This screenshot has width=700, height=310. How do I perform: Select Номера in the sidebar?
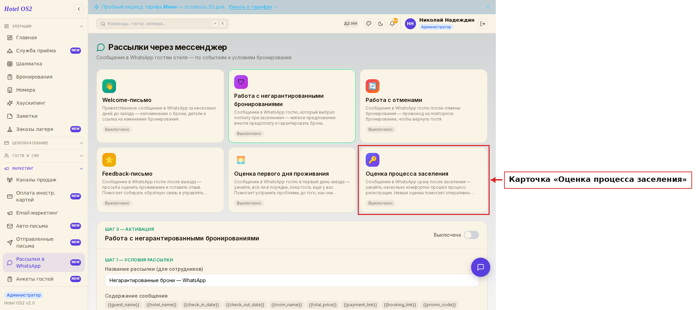[44, 90]
